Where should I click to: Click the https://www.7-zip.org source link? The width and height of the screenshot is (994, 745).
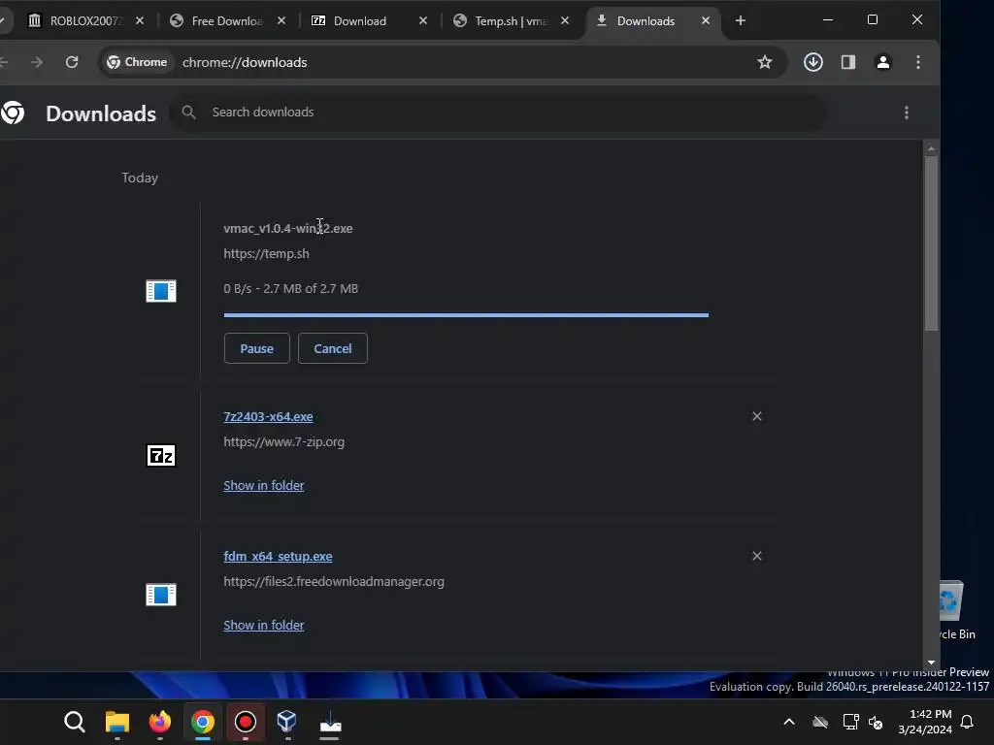click(284, 442)
